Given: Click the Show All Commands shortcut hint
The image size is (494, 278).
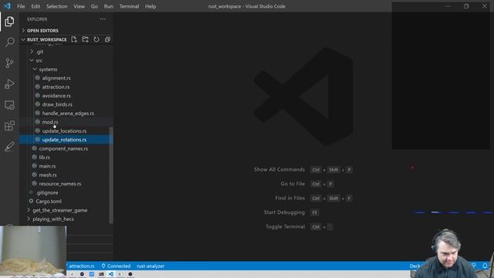Looking at the screenshot, I should (x=303, y=170).
